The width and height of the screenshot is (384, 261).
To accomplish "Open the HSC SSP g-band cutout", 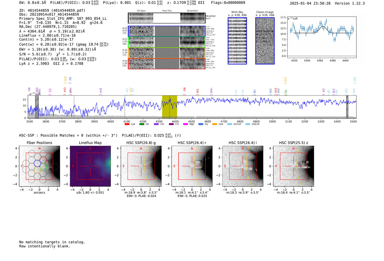I will [141, 166].
